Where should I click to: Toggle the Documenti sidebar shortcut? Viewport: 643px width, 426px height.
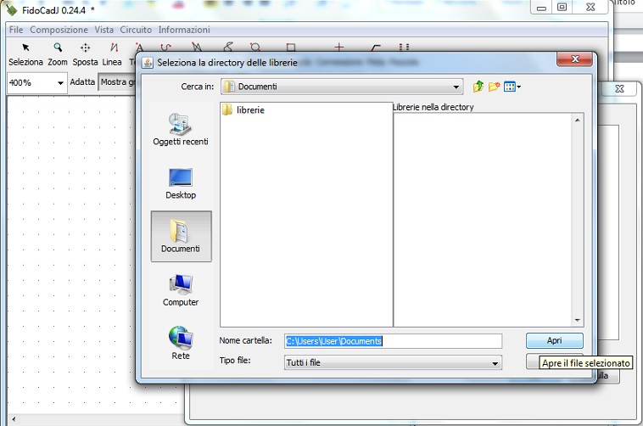click(180, 237)
